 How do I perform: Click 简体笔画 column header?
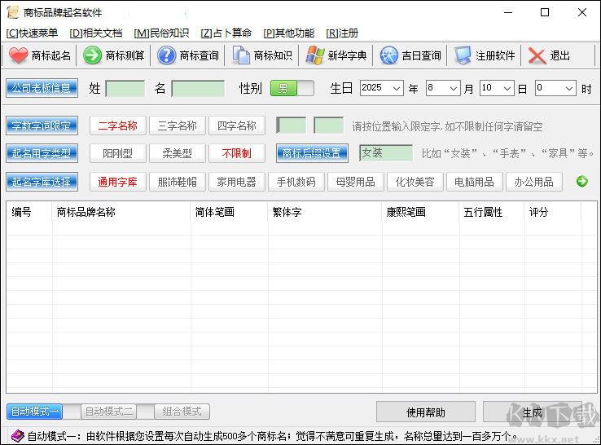point(229,212)
